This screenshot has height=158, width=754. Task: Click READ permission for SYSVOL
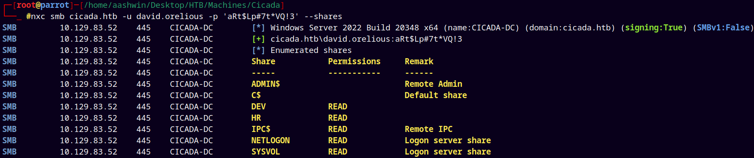click(x=338, y=151)
